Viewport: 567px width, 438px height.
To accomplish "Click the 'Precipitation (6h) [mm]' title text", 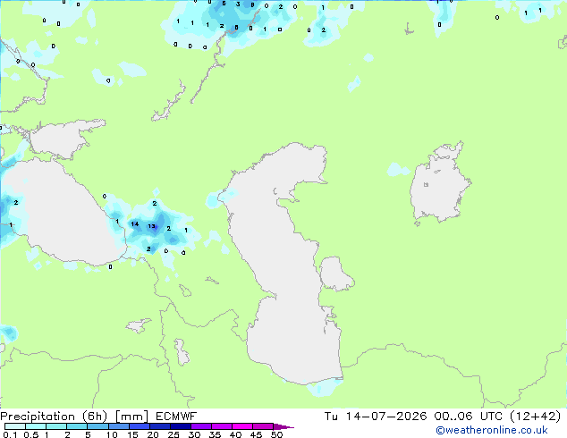I will click(x=74, y=417).
